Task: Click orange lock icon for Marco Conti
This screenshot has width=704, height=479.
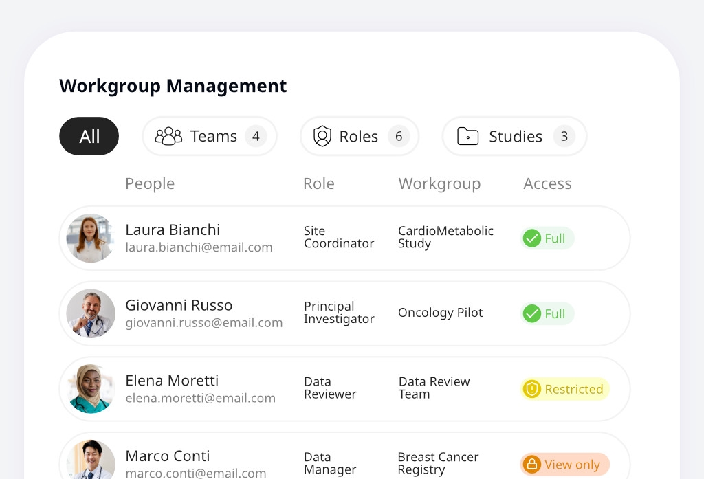Action: coord(532,465)
